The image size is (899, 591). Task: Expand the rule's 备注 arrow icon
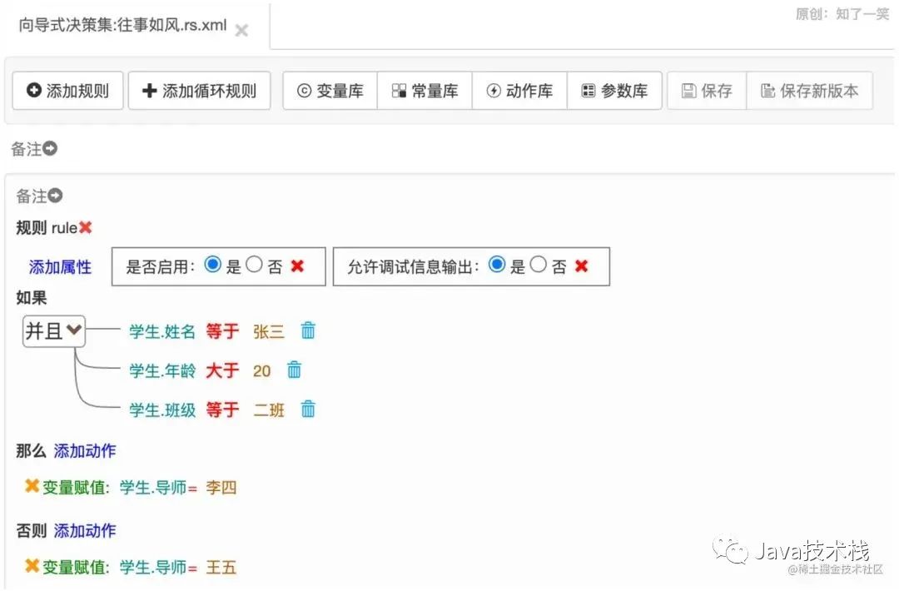pos(55,196)
